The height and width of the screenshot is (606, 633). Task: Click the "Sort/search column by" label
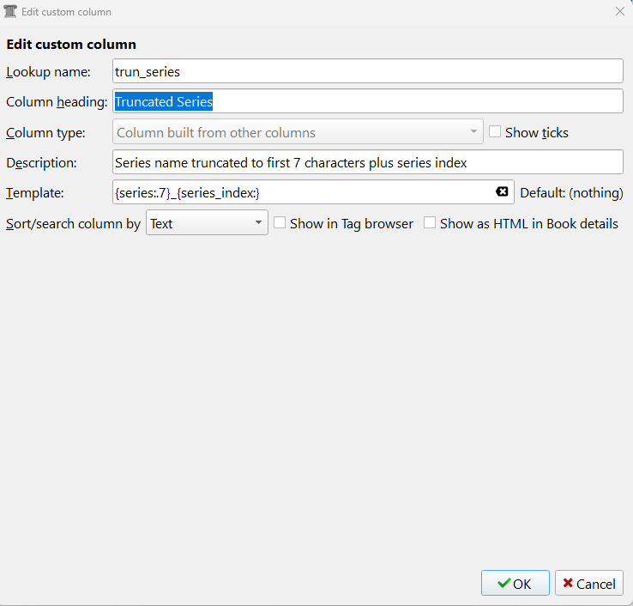[73, 224]
